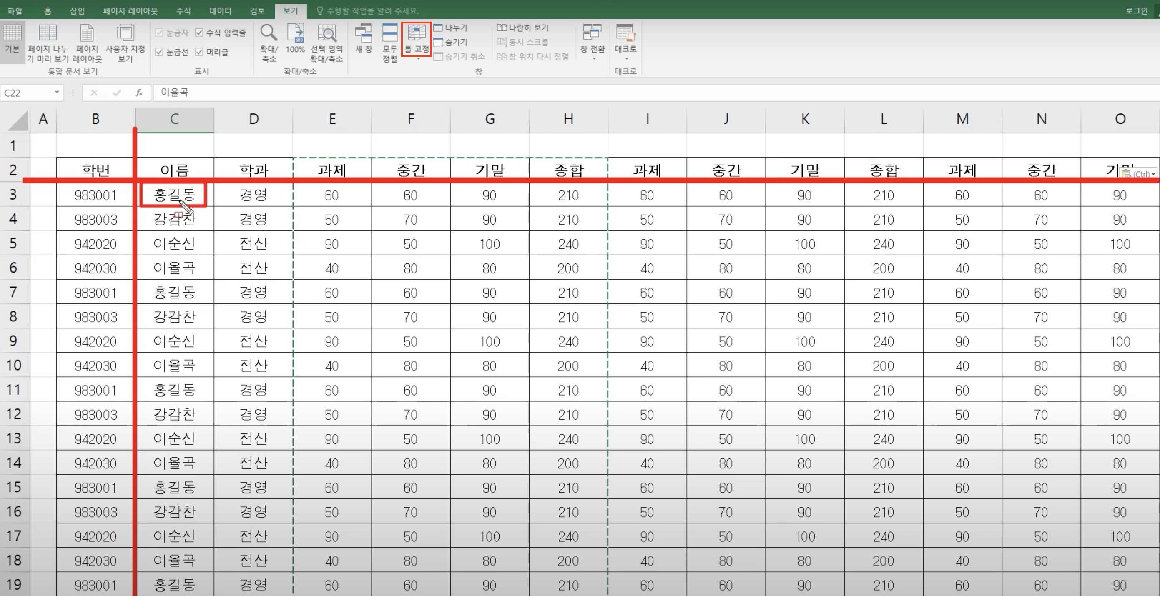Click the formula bar containing 이율곡
The height and width of the screenshot is (596, 1160).
coord(657,92)
